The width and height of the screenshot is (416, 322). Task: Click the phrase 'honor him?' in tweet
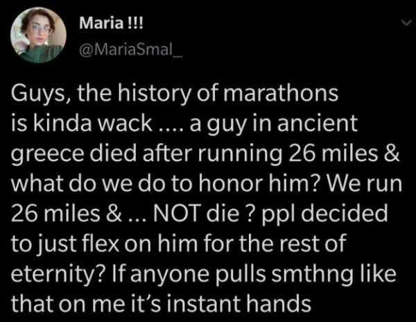(255, 184)
